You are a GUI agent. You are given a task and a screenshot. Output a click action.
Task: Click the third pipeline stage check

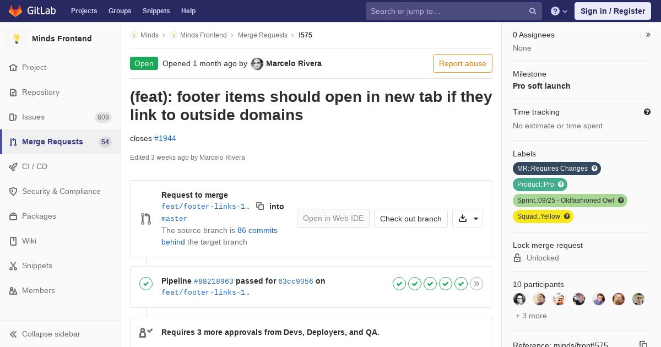coord(430,284)
